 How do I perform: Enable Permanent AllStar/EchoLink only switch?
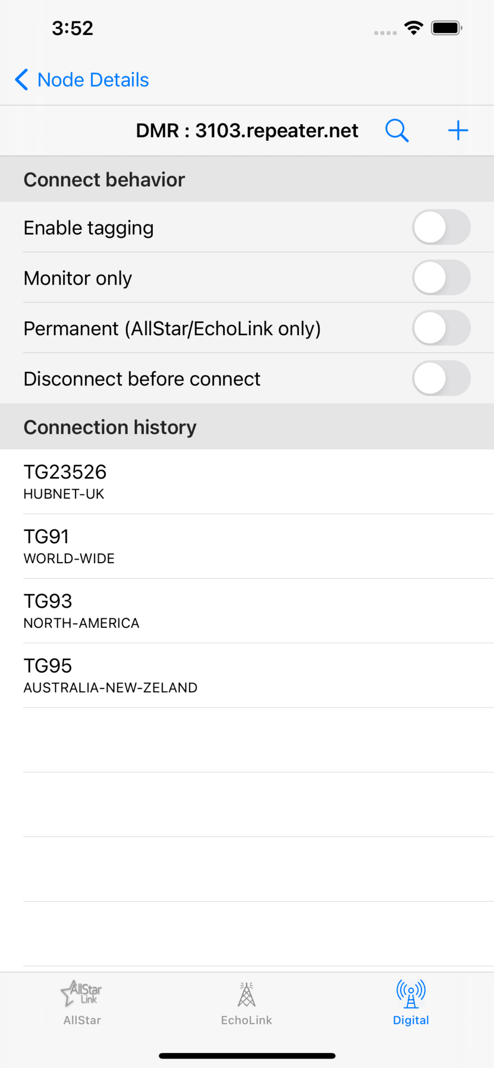click(x=441, y=328)
